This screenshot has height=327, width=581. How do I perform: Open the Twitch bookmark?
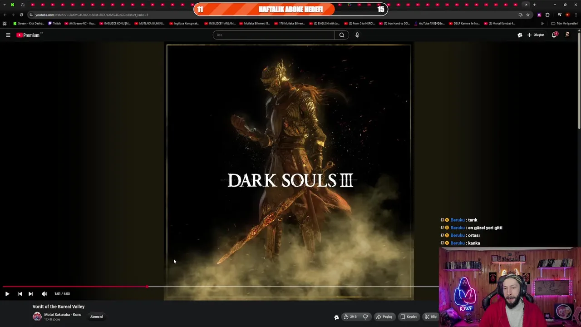tap(54, 23)
